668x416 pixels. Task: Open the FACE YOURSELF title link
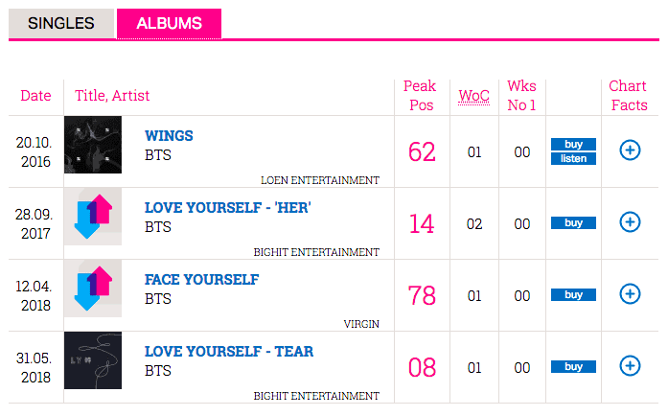coord(201,280)
